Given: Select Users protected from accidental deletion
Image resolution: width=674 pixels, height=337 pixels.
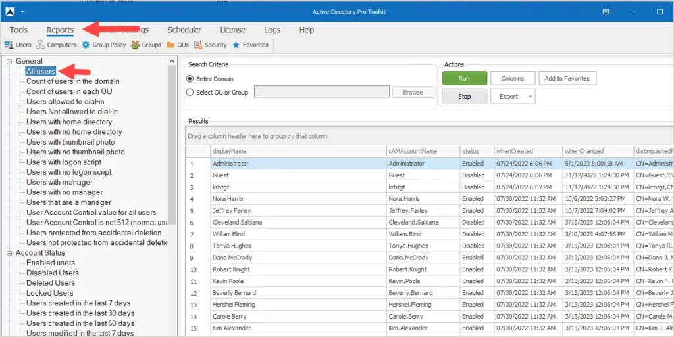Looking at the screenshot, I should pos(94,233).
